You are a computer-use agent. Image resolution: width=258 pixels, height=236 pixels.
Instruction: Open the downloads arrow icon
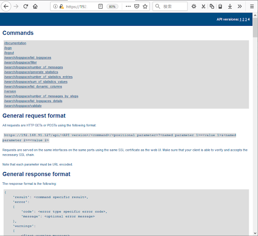tap(230, 6)
